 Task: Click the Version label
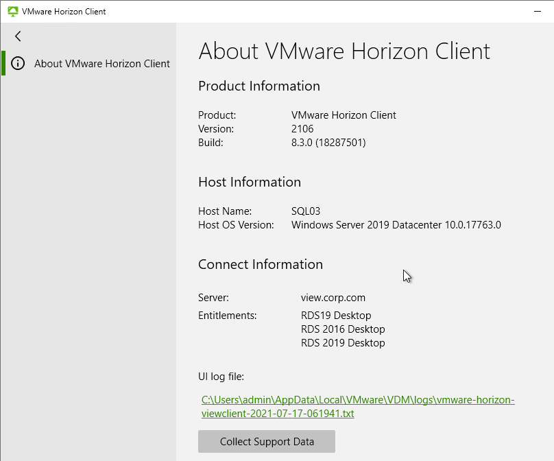[x=216, y=129]
